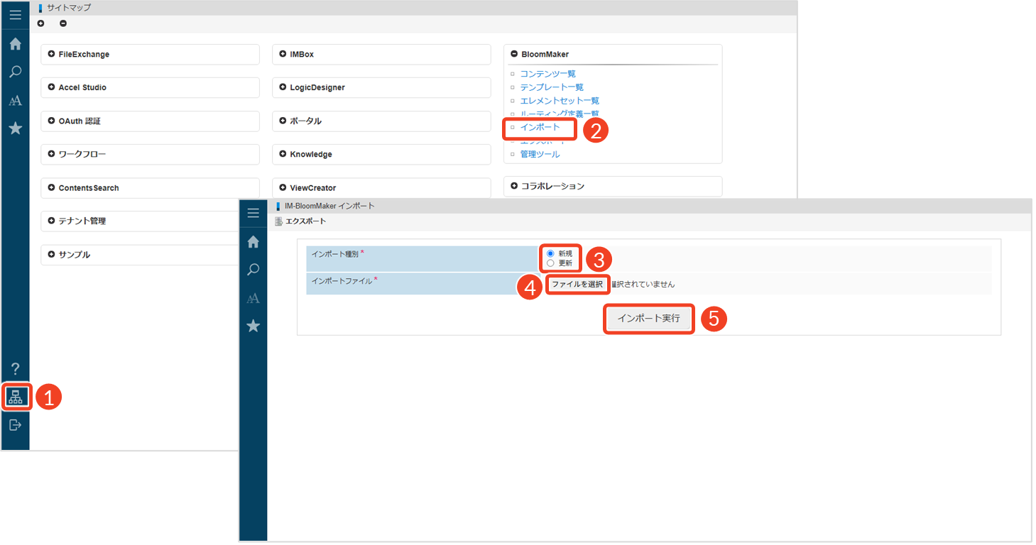Click the star favorites icon in Import window sidebar
Viewport: 1036px width, 545px height.
[253, 326]
